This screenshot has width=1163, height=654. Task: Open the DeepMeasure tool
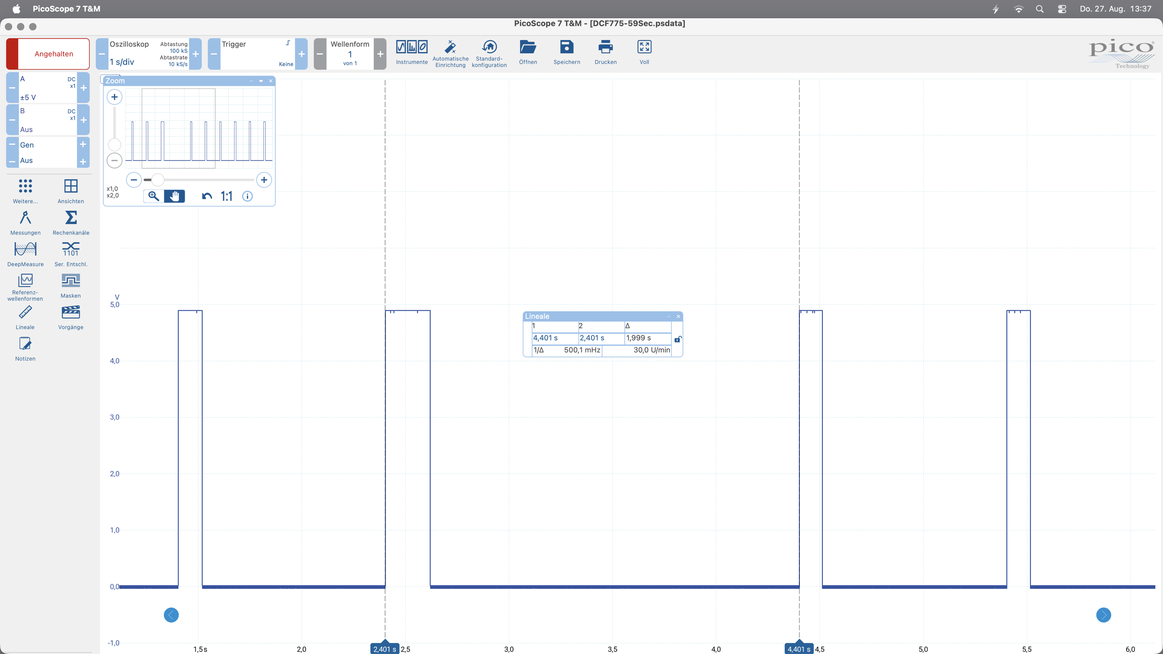25,254
